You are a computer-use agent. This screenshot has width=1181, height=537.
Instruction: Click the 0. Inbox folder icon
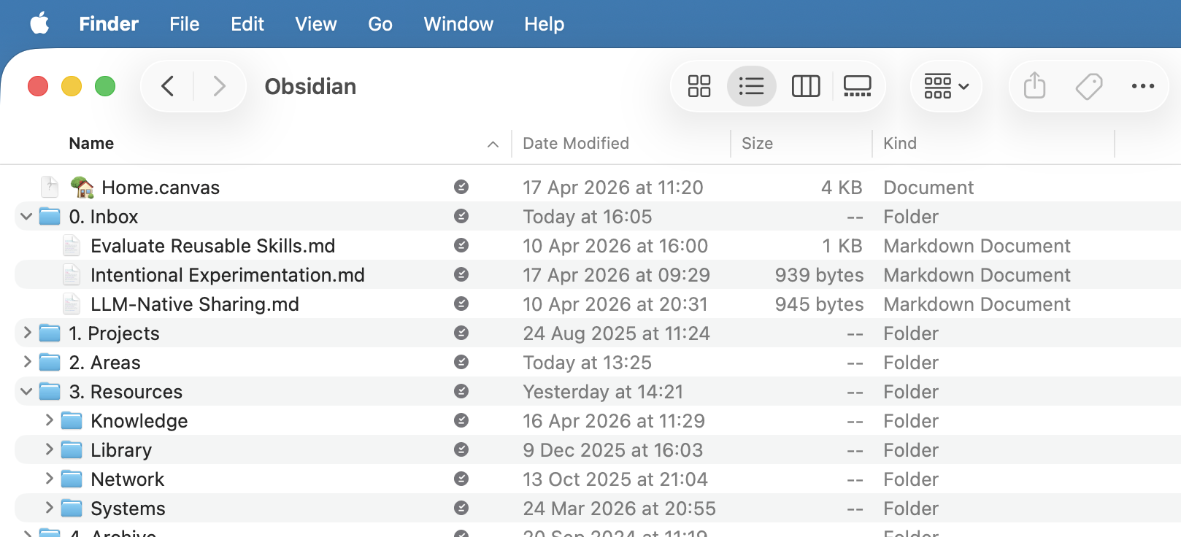50,216
